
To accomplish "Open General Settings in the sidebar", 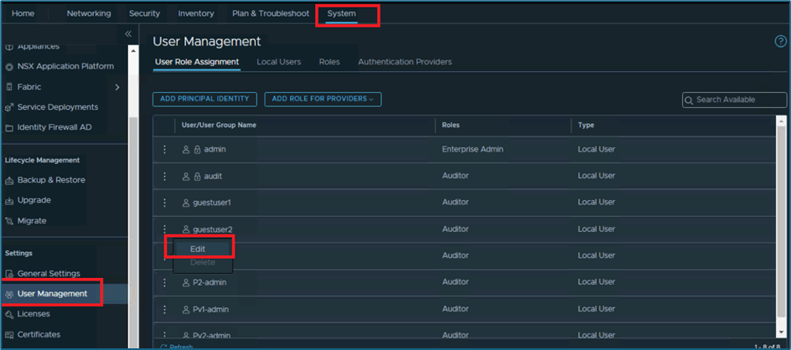I will (x=49, y=274).
